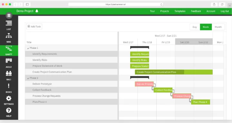Click the Phase 3 summary bar
232x123 pixels.
(140, 77)
